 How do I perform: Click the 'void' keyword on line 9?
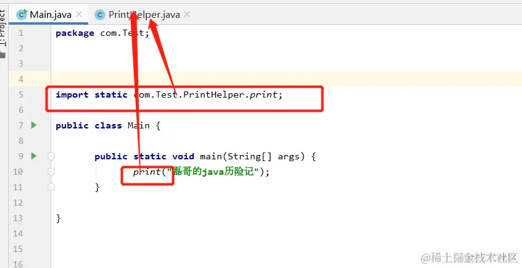[183, 156]
